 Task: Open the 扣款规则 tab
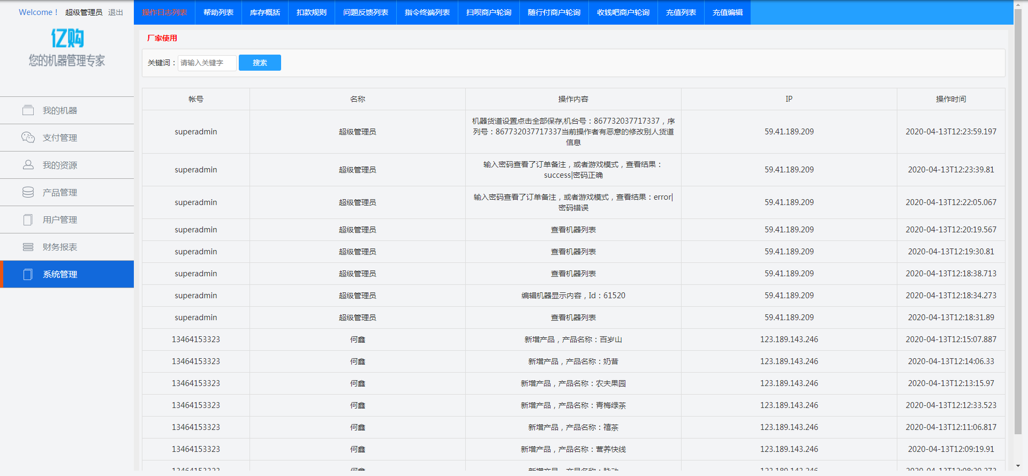tap(312, 12)
